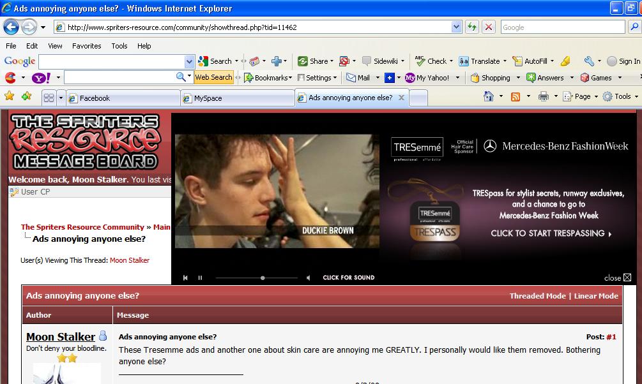
Task: Open Yahoo toolbar Mail button
Action: pos(358,78)
